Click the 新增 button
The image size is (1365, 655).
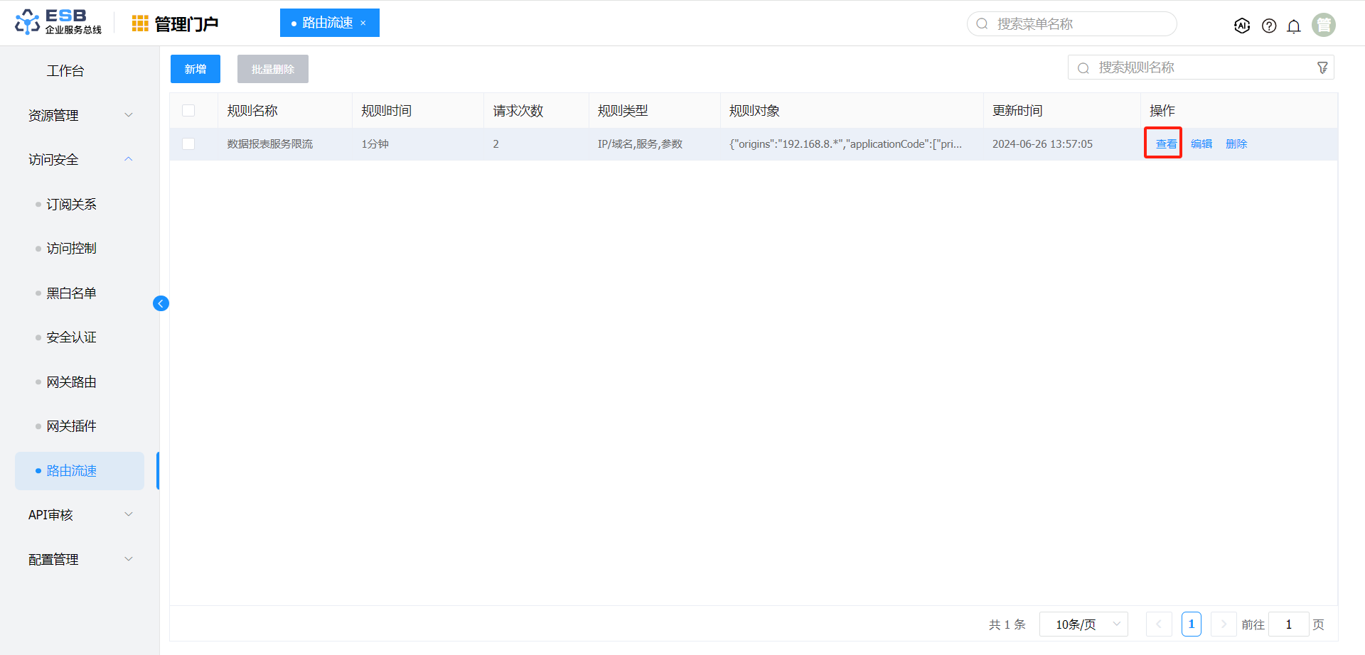[x=196, y=69]
